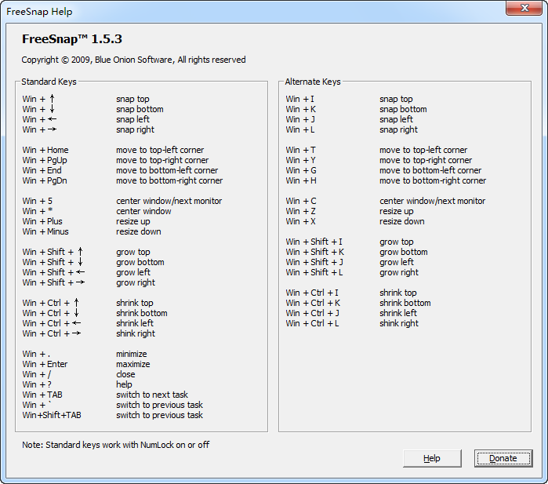The image size is (548, 484).
Task: Click the 'close' description text
Action: 125,374
